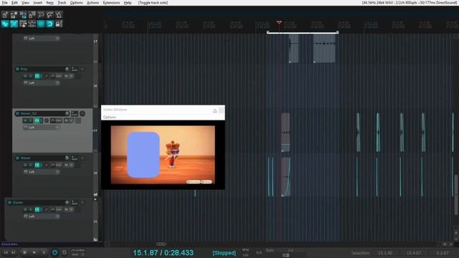Click the Stop button in transport
Image resolution: width=459 pixels, height=258 pixels.
point(24,252)
